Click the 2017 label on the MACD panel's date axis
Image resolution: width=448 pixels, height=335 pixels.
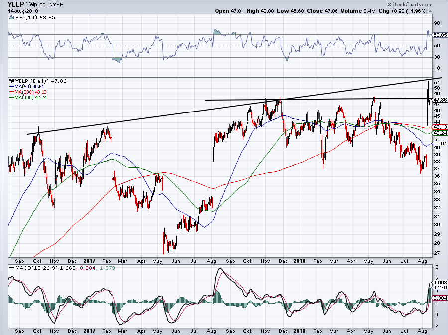[x=90, y=331]
